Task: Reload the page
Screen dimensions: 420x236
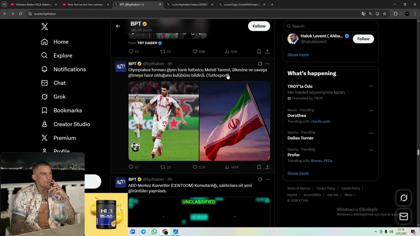Action: pyautogui.click(x=20, y=14)
